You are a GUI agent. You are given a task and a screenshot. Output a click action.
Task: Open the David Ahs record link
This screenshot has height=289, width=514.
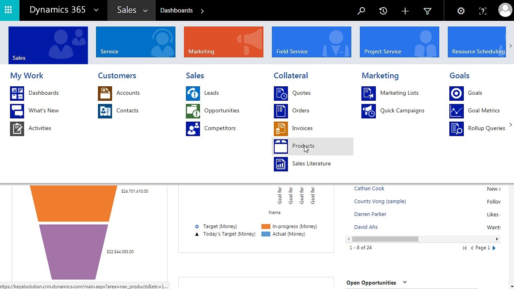tap(366, 227)
